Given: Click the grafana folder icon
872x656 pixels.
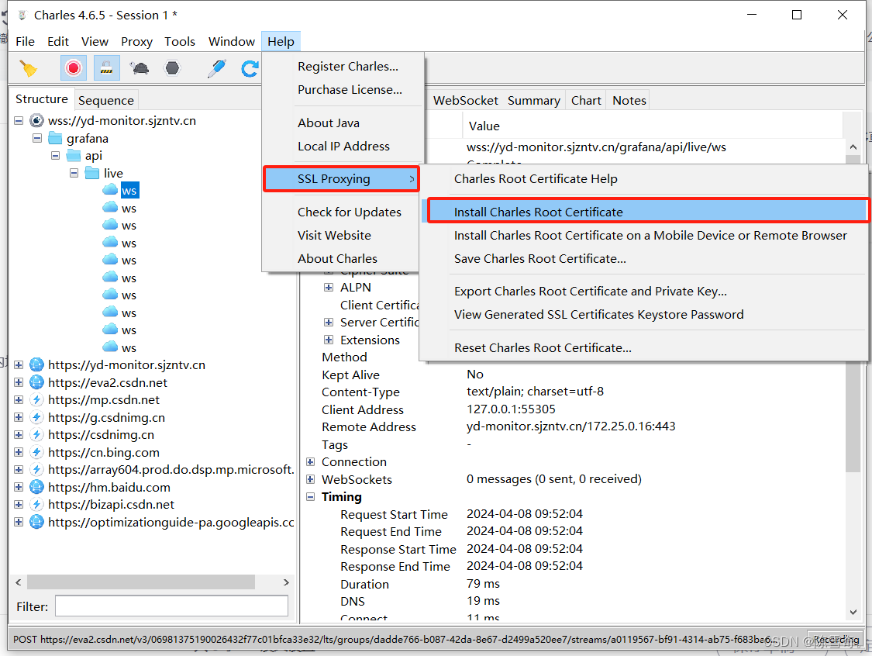Looking at the screenshot, I should click(55, 138).
